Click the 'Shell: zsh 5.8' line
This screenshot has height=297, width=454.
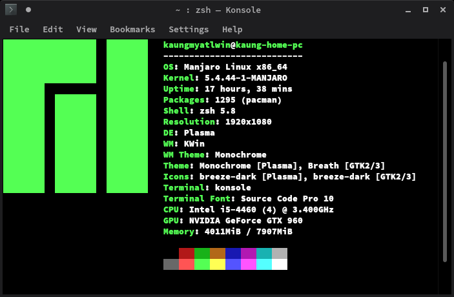(200, 111)
